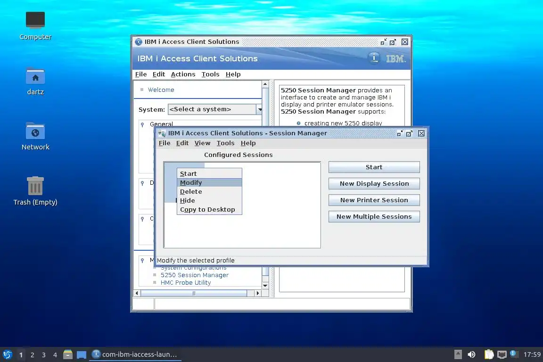
Task: Open the taskbar start menu icon
Action: pos(8,355)
